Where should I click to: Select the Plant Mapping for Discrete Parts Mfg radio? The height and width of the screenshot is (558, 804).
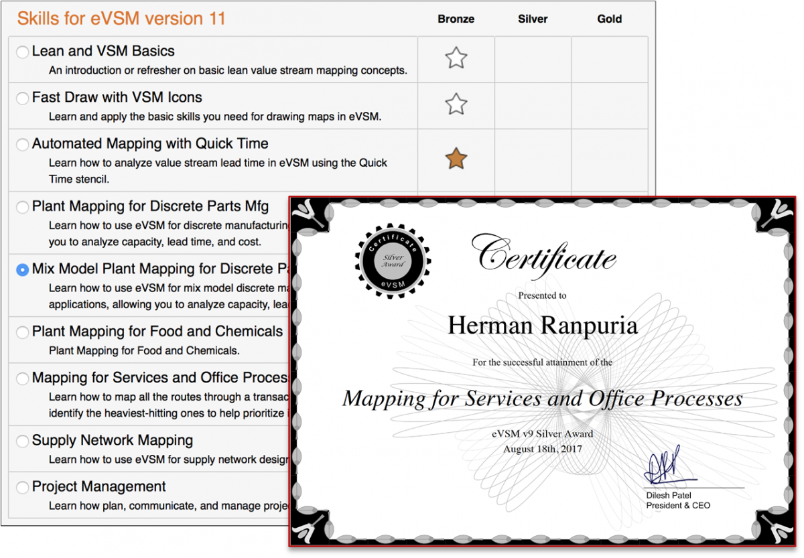pos(23,207)
